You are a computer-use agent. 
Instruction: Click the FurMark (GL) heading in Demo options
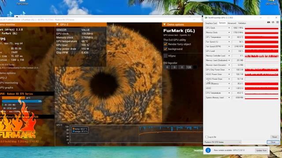(x=179, y=31)
